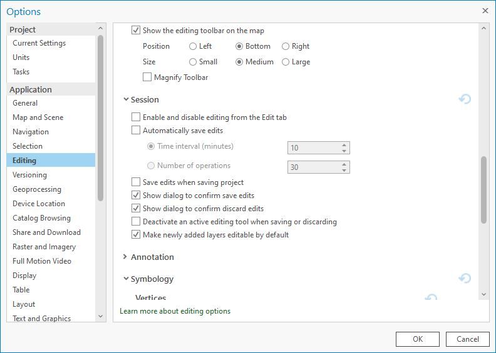Increase the Time interval value

coord(344,145)
